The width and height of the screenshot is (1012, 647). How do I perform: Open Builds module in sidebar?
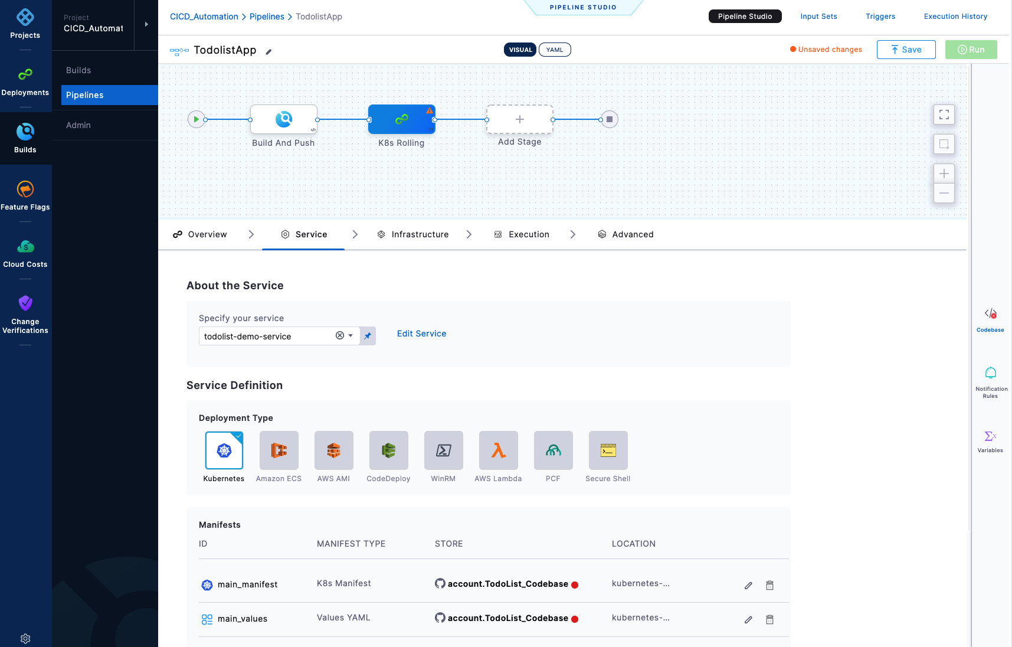25,139
